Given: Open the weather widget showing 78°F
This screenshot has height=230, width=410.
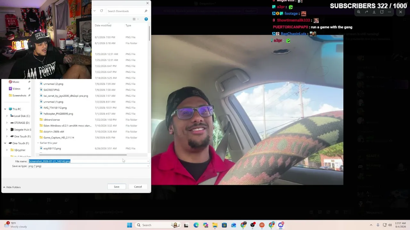Looking at the screenshot, I should pos(15,225).
